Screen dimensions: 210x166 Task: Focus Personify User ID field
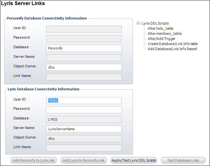[84, 29]
